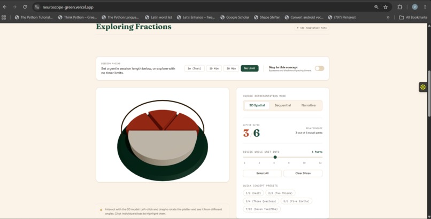Open The Python Tutorial bookmark
Image resolution: width=431 pixels, height=219 pixels.
[x=34, y=17]
